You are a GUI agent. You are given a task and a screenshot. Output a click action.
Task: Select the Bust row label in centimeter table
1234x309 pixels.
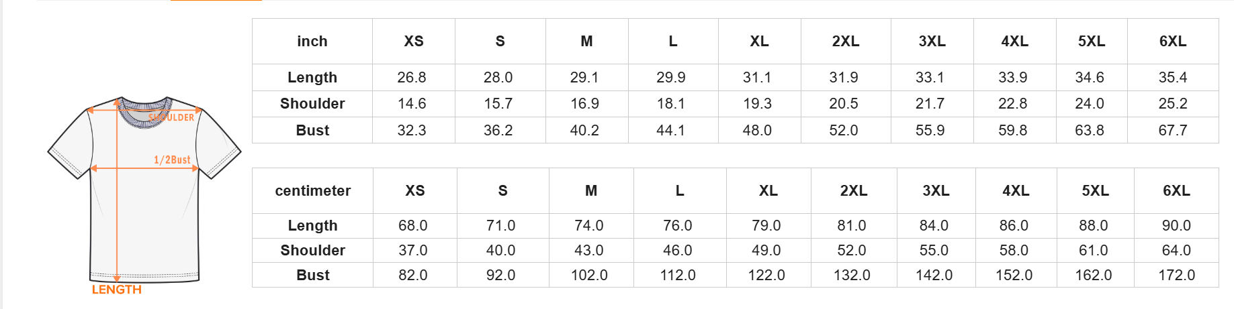point(313,275)
